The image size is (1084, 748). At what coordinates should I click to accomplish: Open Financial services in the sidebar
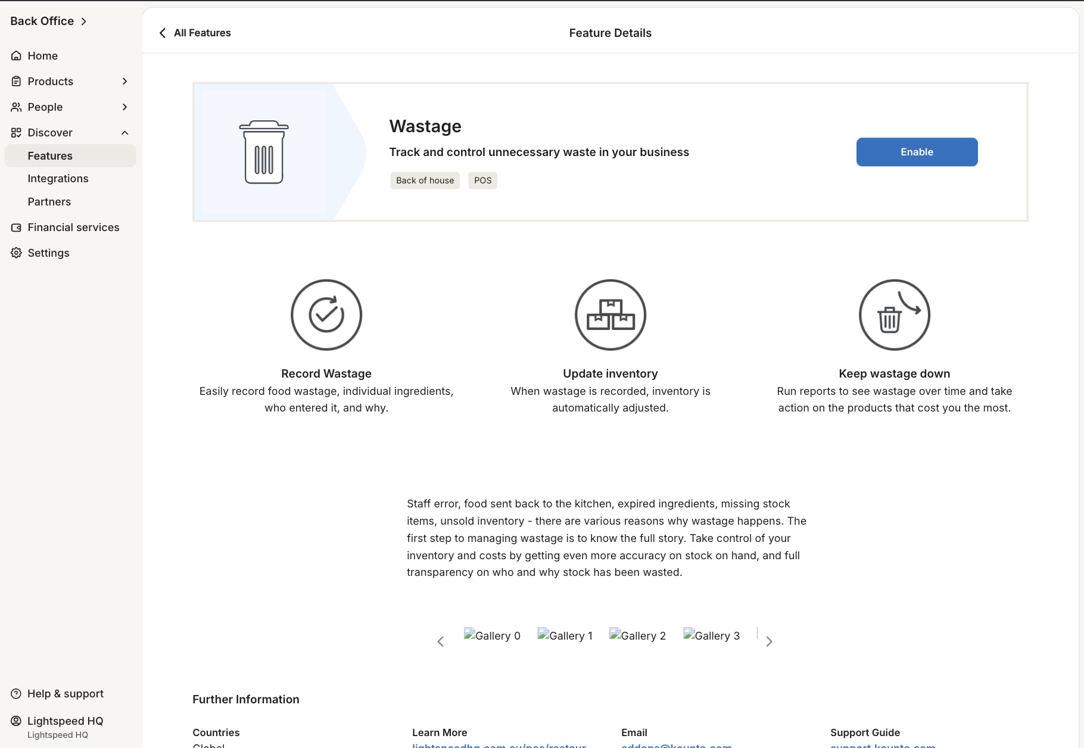click(73, 227)
